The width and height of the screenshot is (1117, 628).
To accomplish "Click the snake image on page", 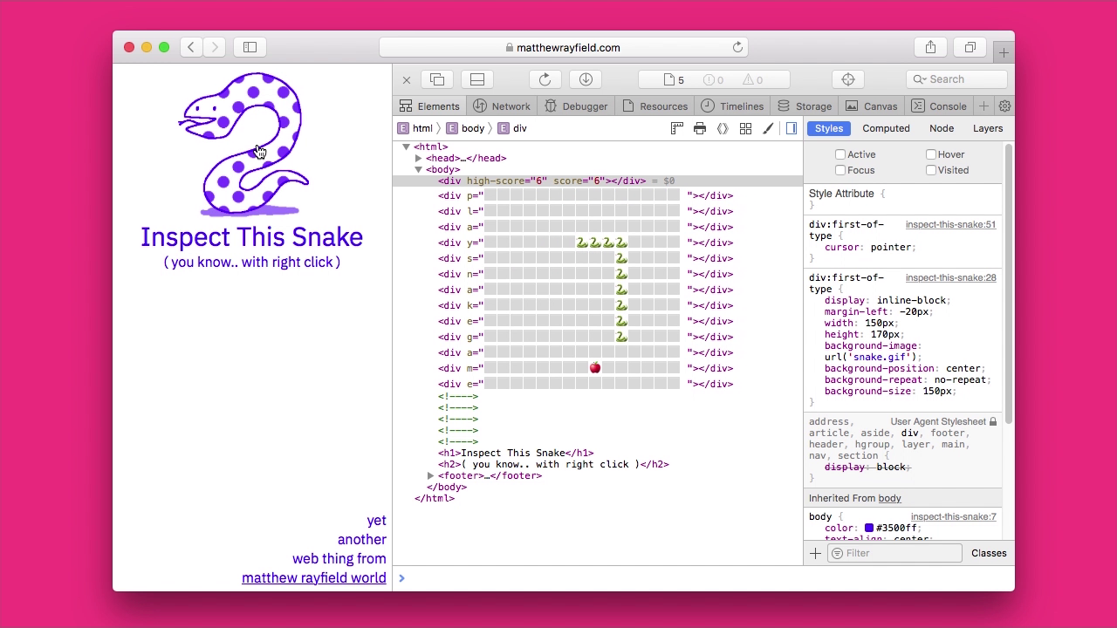I will [x=243, y=144].
